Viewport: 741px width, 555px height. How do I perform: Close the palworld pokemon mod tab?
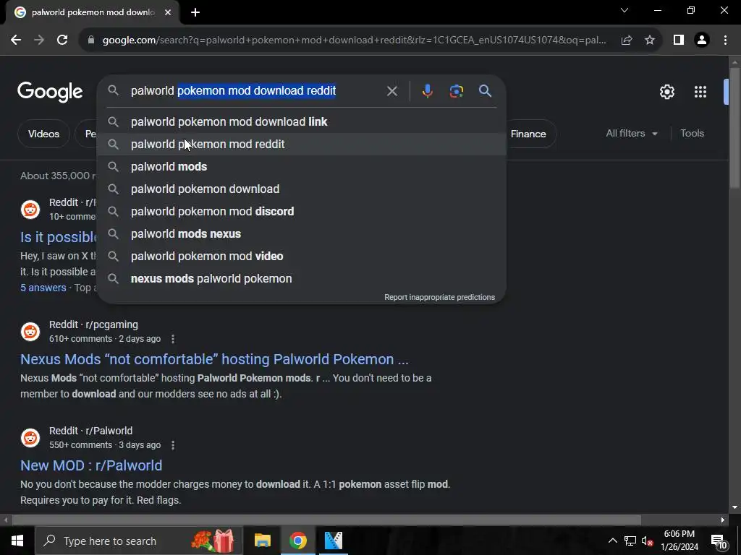coord(168,12)
